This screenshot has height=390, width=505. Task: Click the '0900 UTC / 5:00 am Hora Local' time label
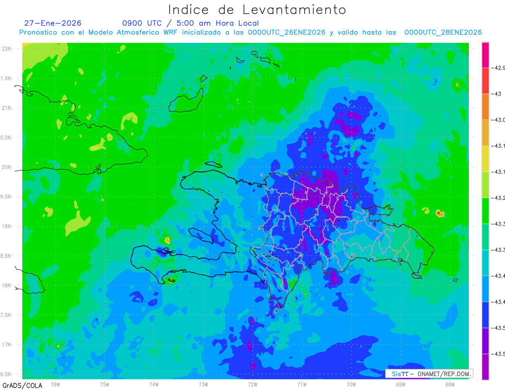[191, 23]
